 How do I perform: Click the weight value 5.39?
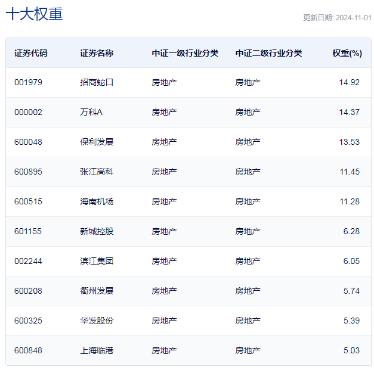pos(351,321)
